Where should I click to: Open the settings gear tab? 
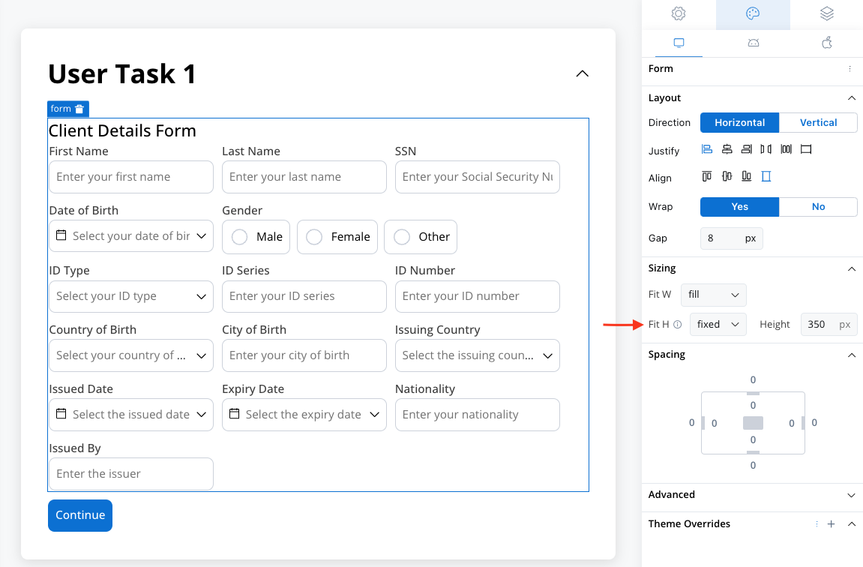pos(679,13)
